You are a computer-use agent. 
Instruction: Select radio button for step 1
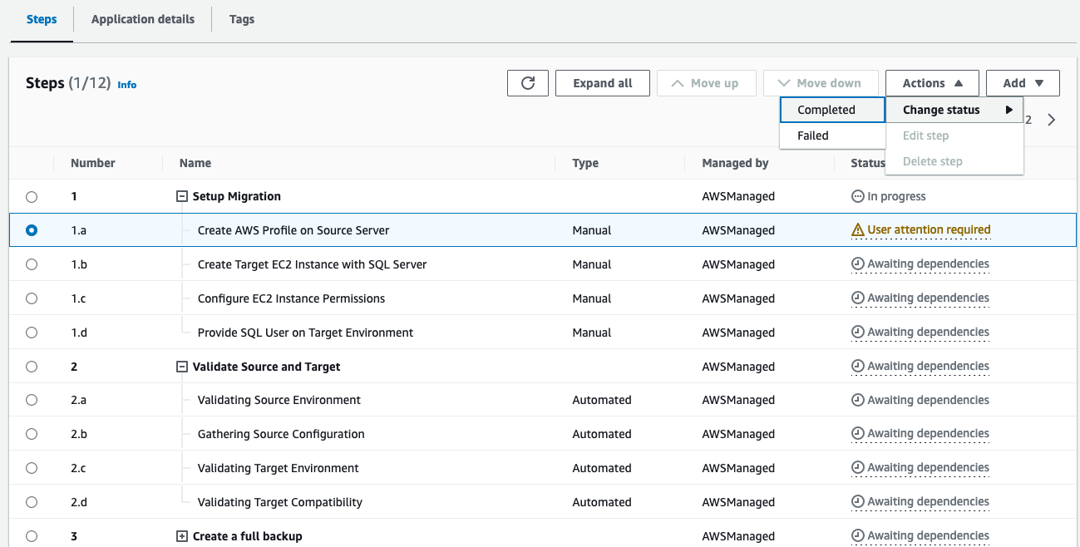(32, 197)
